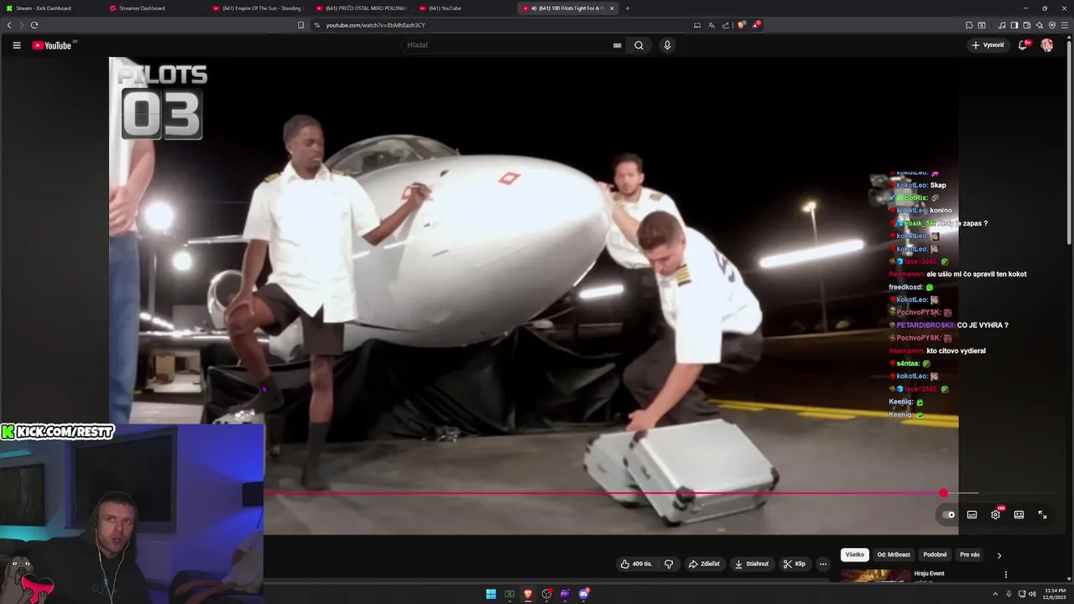Image resolution: width=1074 pixels, height=604 pixels.
Task: Select the Od: MrBeast filter chip
Action: click(894, 555)
